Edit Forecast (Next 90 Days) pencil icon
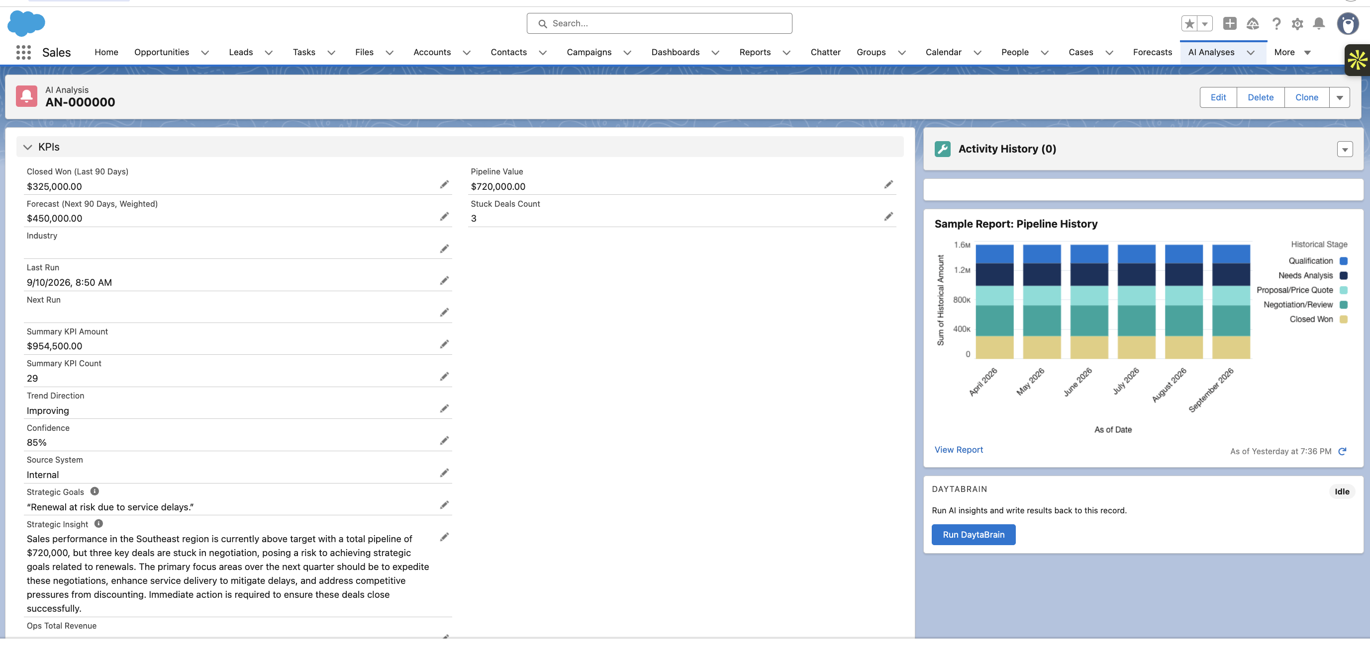1370x647 pixels. 444,216
